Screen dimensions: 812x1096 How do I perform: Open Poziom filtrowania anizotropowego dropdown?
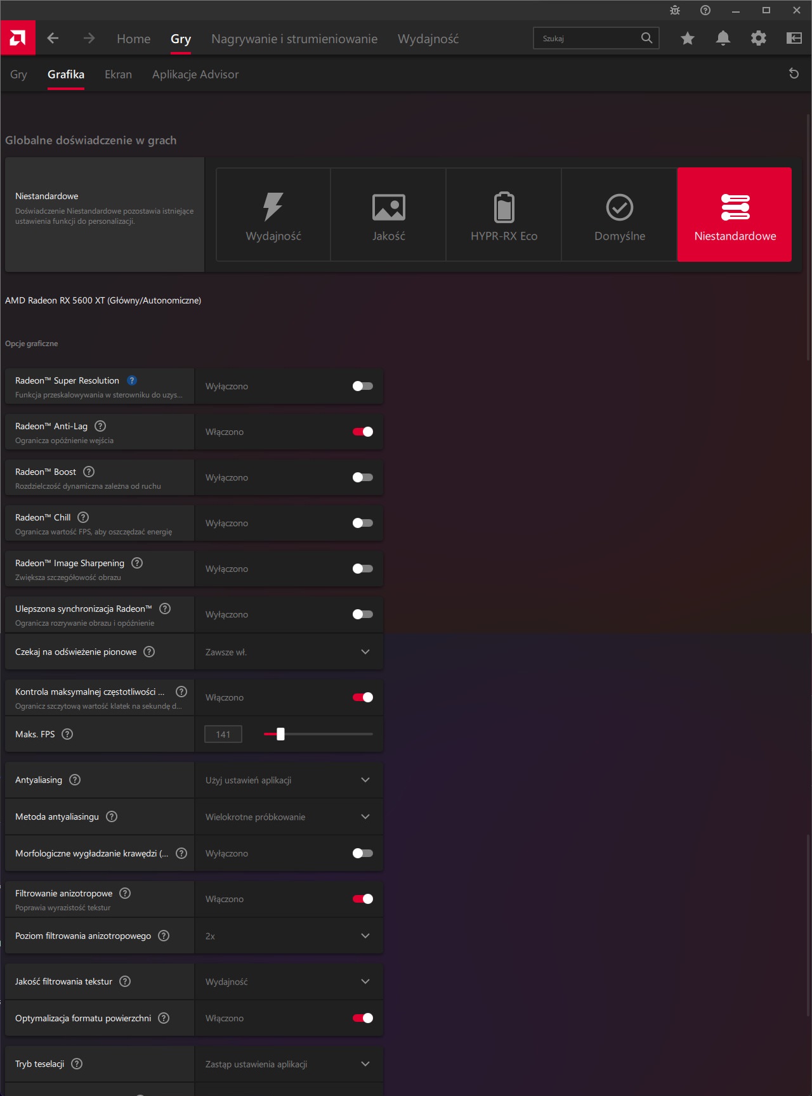click(289, 936)
